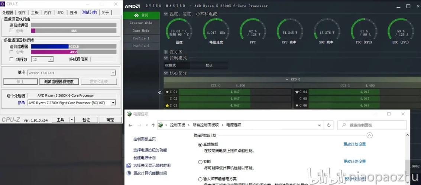Click the 工具 button in CPU-Z
Screen dimensions: 421x185
click(x=61, y=120)
